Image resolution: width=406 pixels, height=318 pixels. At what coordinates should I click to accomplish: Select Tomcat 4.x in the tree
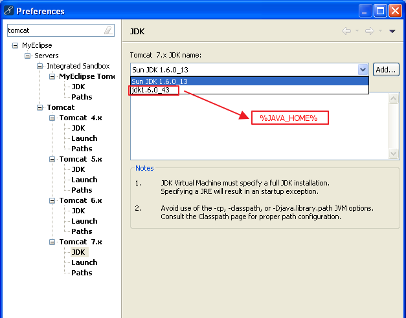click(80, 118)
